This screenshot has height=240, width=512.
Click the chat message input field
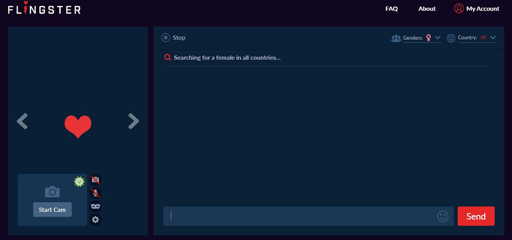300,216
